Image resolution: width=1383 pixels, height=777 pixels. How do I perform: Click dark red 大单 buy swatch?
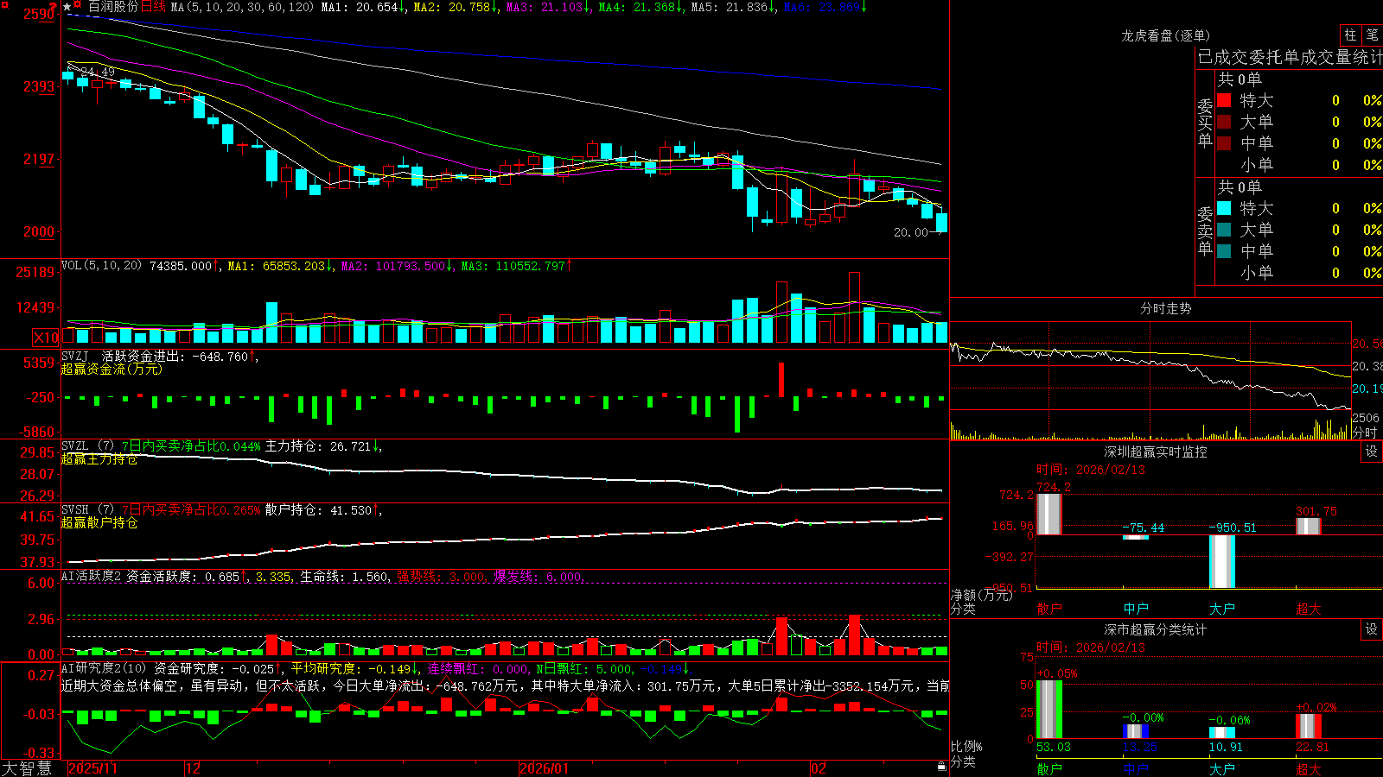tap(1224, 122)
